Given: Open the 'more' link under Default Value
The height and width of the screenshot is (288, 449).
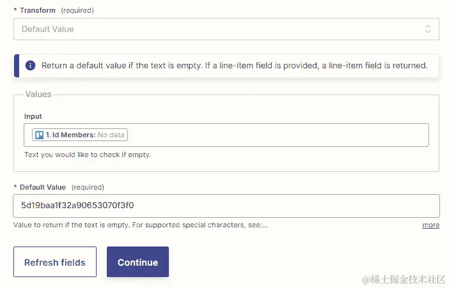Looking at the screenshot, I should click(430, 225).
